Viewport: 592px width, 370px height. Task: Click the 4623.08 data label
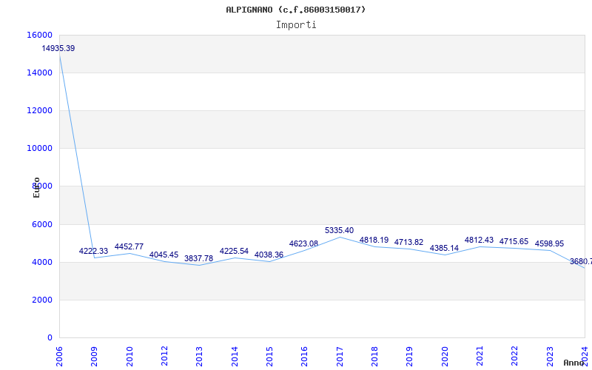[303, 244]
